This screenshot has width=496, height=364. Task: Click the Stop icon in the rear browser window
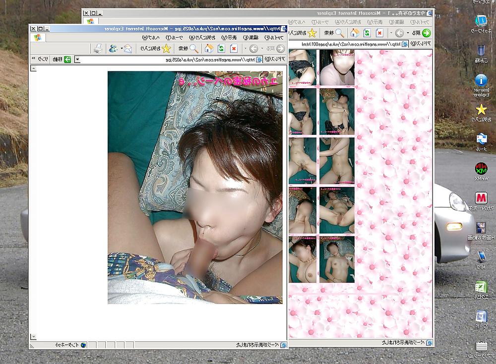[379, 33]
